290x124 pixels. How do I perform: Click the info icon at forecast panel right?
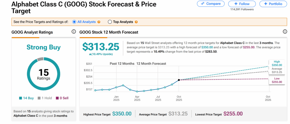pos(285,32)
